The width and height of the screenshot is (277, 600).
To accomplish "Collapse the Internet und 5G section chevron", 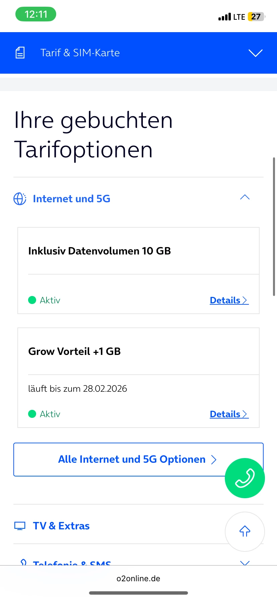I will tap(245, 197).
